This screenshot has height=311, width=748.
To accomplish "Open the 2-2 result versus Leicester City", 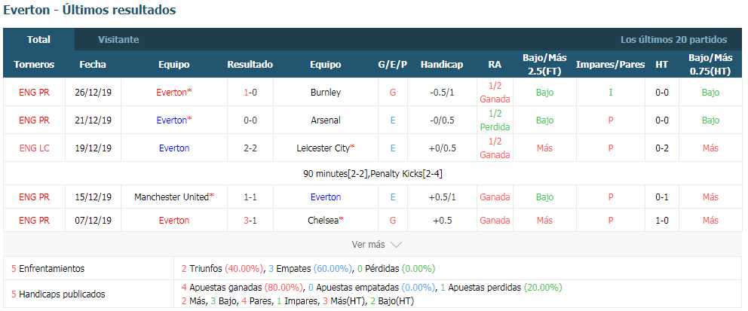I will click(x=250, y=148).
